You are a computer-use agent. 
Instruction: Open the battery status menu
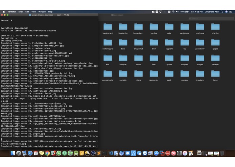(x=185, y=12)
